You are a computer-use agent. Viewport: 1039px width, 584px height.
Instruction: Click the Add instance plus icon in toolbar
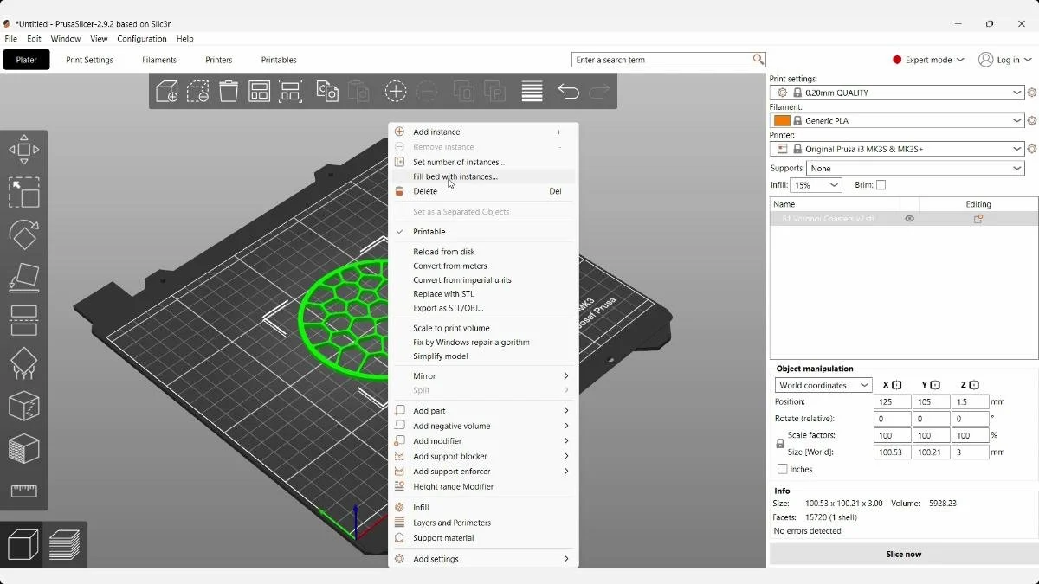click(x=396, y=91)
